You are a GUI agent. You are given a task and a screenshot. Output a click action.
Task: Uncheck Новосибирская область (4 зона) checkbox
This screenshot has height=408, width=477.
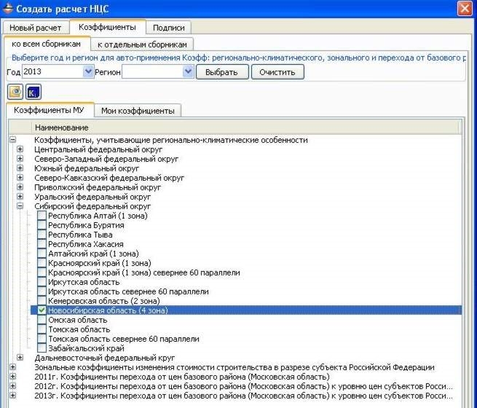click(x=42, y=310)
